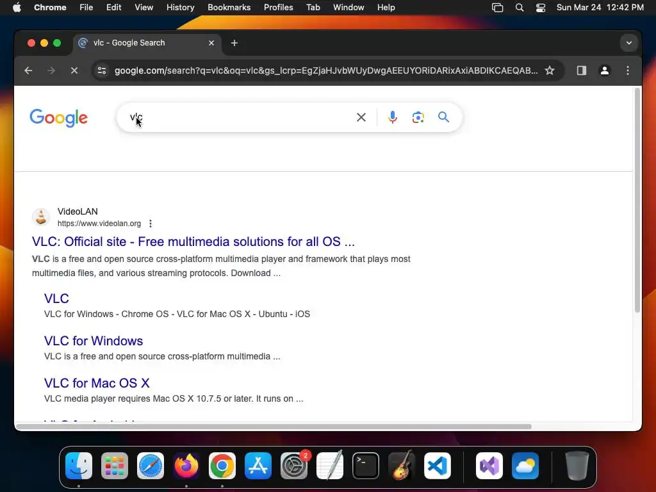
Task: Open Visual Studio Code from the Dock
Action: click(x=437, y=466)
